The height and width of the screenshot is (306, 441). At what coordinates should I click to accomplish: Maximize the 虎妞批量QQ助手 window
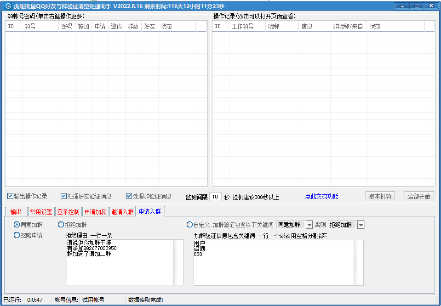(x=417, y=6)
